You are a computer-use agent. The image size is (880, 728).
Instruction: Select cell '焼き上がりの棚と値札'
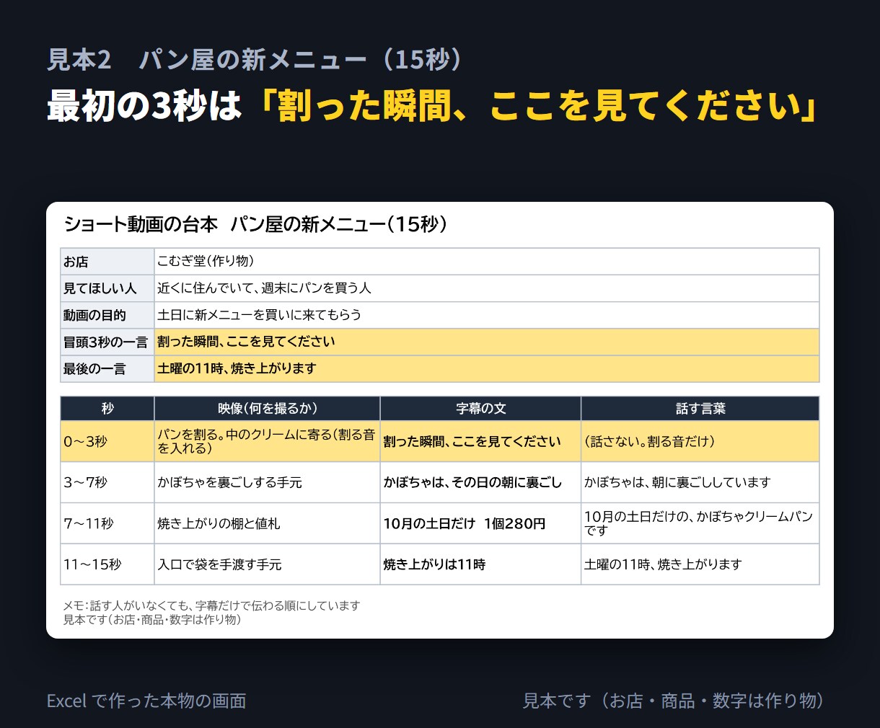267,524
